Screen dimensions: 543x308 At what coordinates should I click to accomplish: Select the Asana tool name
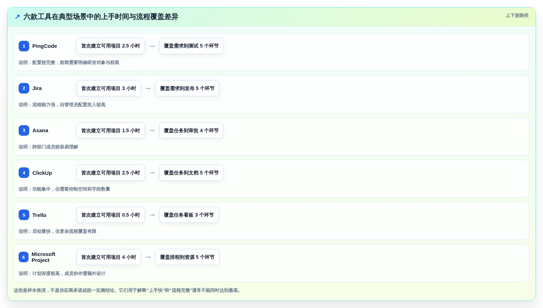[40, 130]
